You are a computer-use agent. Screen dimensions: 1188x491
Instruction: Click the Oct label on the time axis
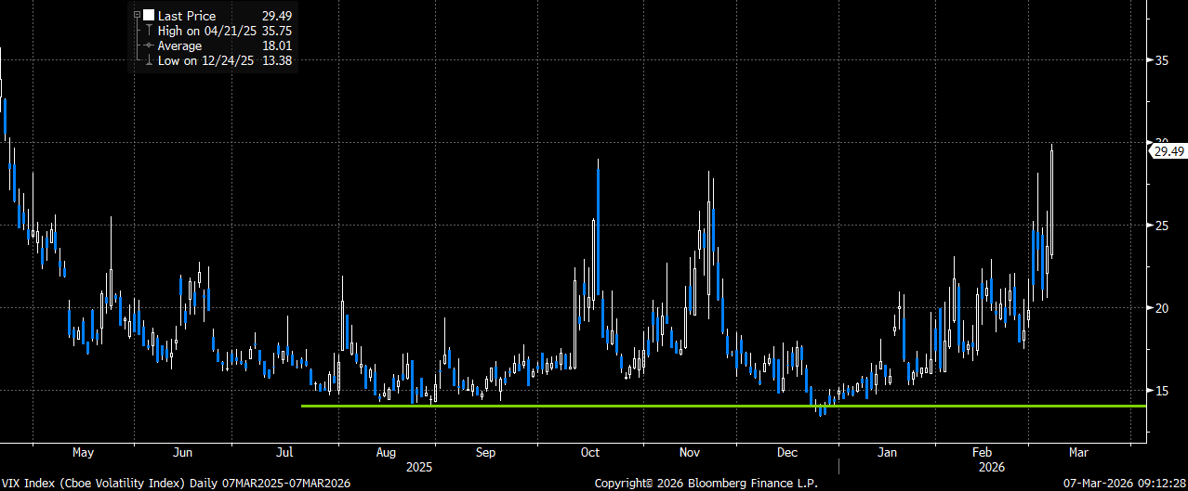click(589, 453)
